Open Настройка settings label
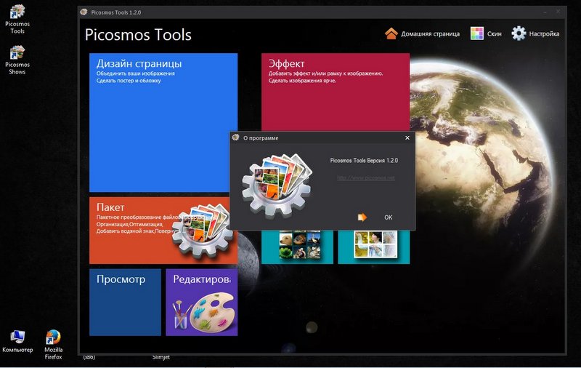 click(x=544, y=33)
